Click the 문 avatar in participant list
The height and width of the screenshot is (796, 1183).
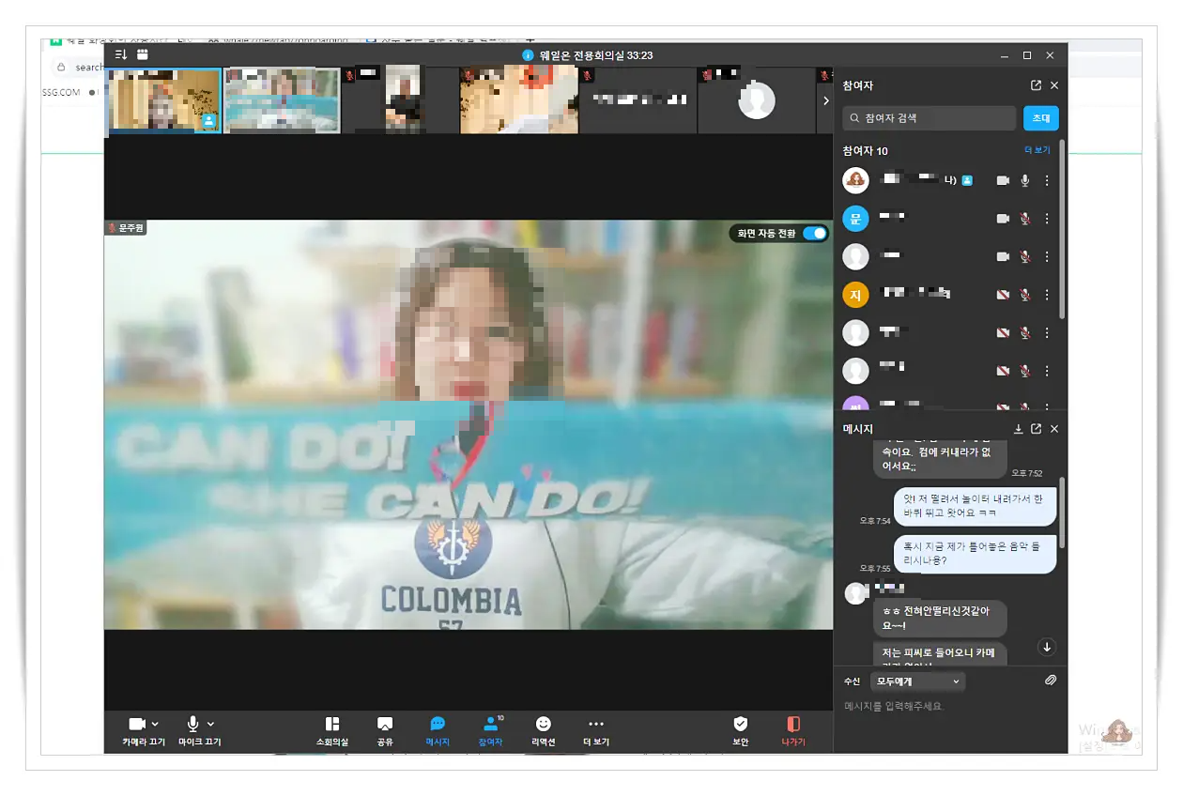click(x=855, y=219)
